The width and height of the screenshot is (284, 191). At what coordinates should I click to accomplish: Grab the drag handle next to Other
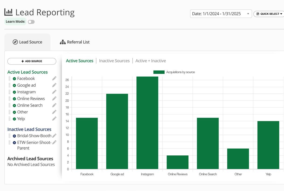pos(9,112)
